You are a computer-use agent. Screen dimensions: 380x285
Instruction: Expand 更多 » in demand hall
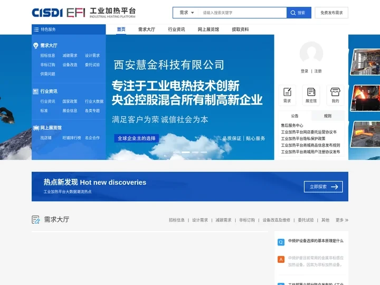[x=341, y=220]
